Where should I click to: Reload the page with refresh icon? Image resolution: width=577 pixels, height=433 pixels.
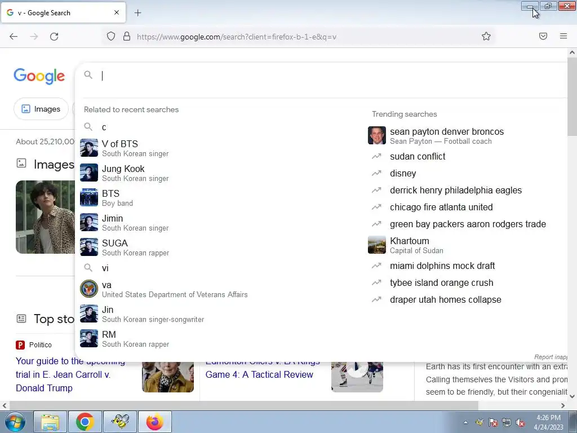[54, 37]
